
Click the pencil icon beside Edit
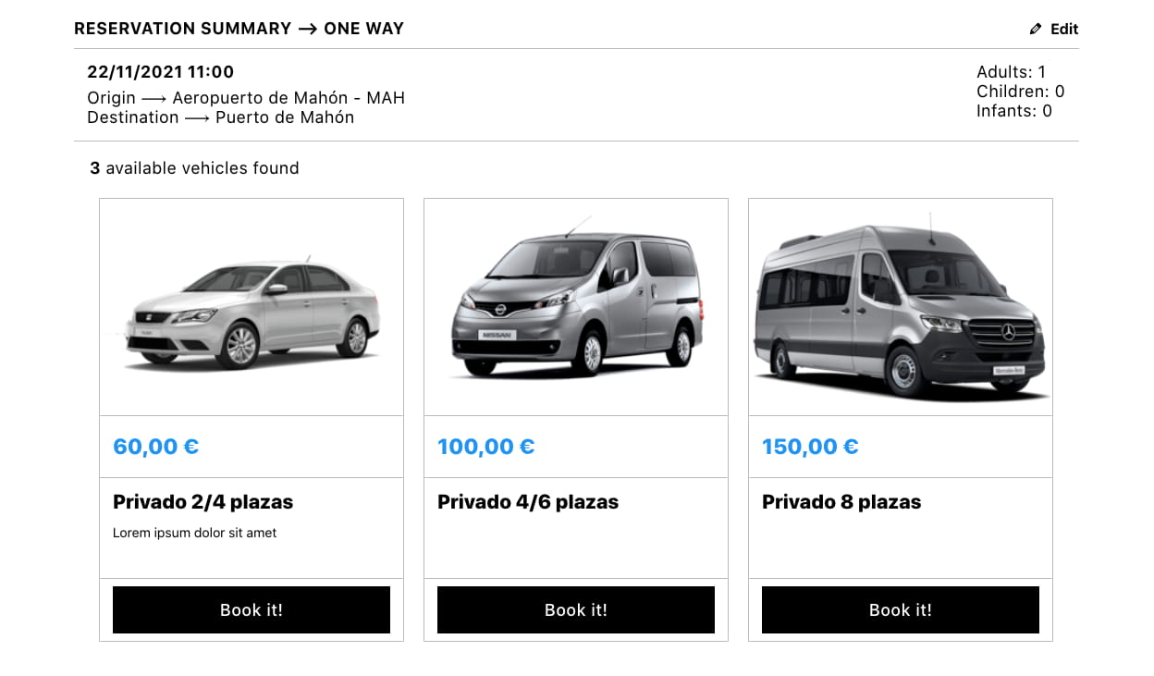(x=1036, y=29)
